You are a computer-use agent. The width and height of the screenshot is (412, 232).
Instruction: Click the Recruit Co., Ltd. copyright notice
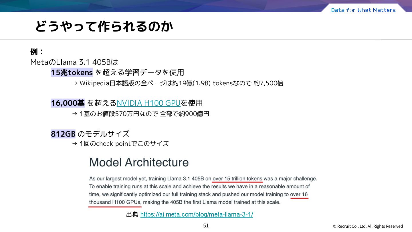click(x=368, y=226)
